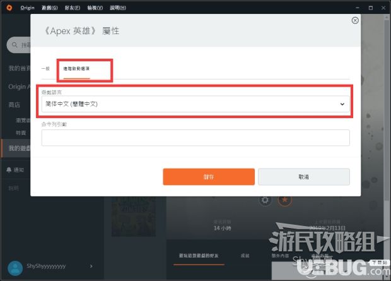Click the 取消 cancel button
The height and width of the screenshot is (281, 391).
coord(304,177)
